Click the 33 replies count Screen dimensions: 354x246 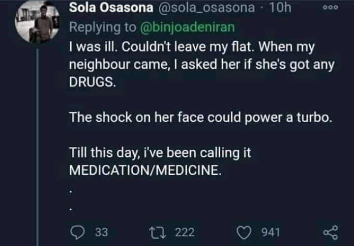coord(101,232)
